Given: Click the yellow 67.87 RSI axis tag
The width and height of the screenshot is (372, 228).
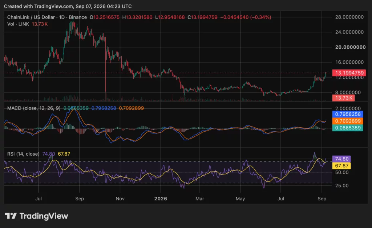Looking at the screenshot, I should pyautogui.click(x=341, y=166).
